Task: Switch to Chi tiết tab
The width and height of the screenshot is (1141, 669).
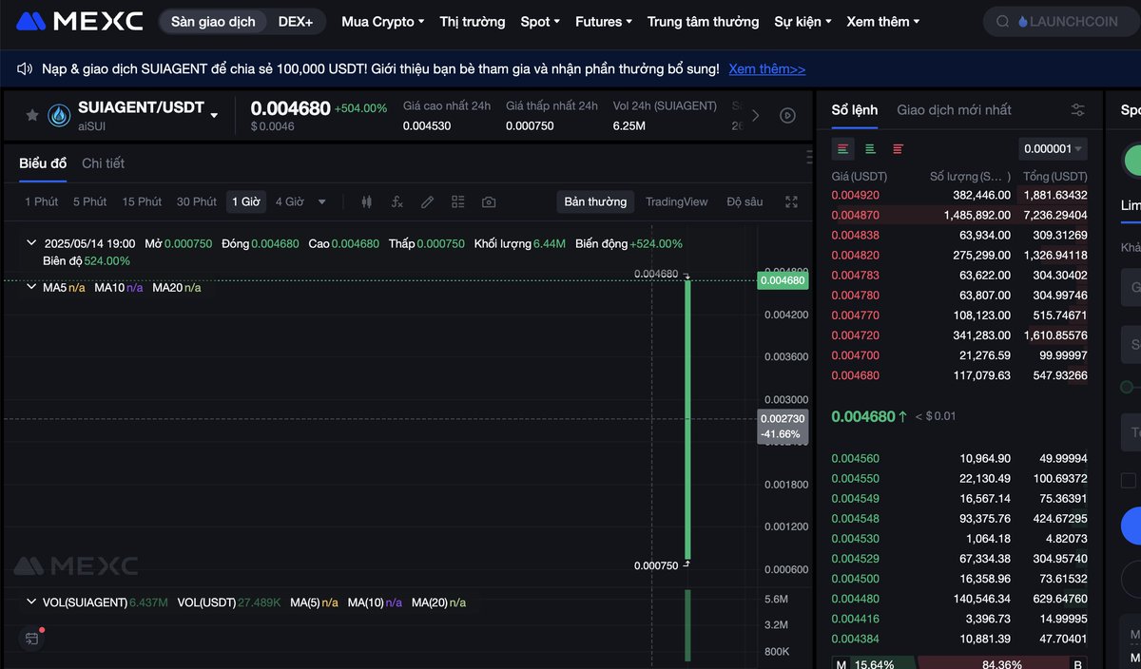Action: (103, 163)
